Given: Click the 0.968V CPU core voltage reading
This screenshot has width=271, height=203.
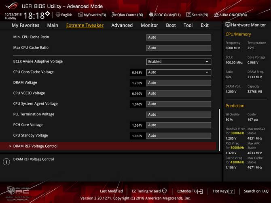Looking at the screenshot, I should (x=137, y=73).
